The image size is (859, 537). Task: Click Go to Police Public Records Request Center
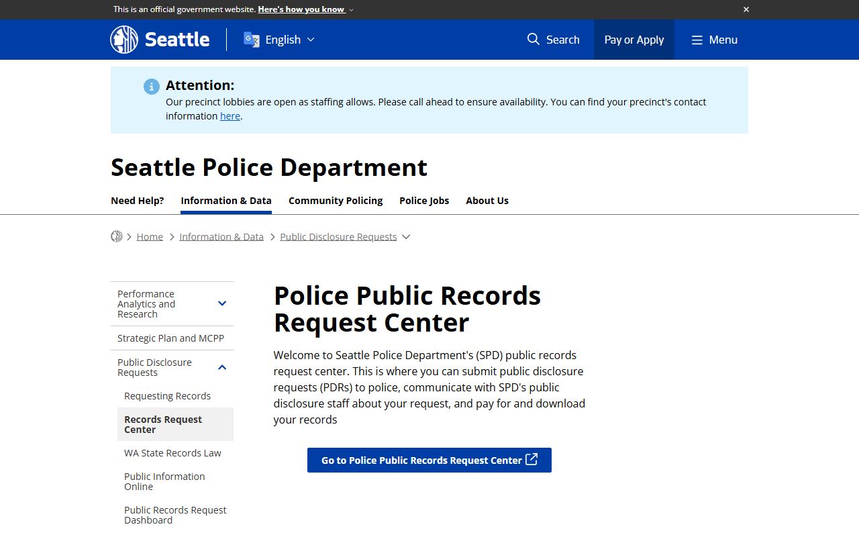pos(429,460)
